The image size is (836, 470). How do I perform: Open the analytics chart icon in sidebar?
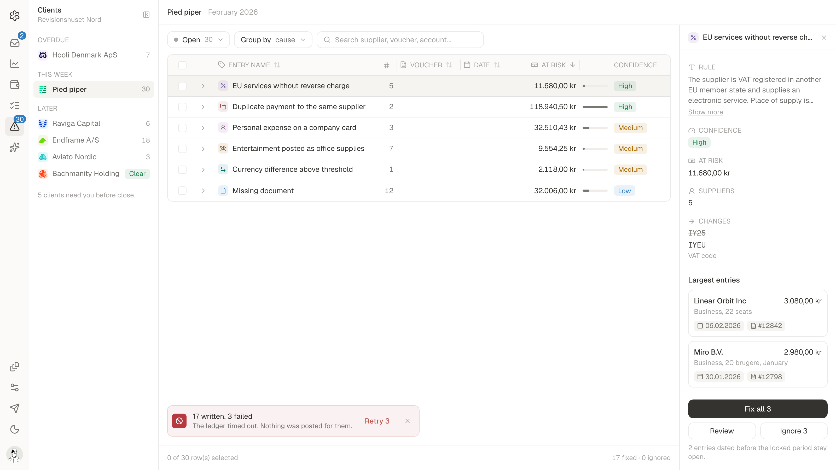coord(15,63)
